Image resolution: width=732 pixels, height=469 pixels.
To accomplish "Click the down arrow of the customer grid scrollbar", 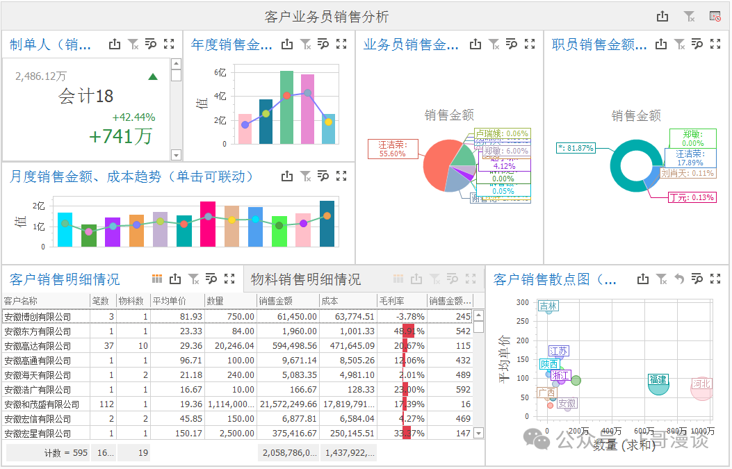I will coord(478,433).
